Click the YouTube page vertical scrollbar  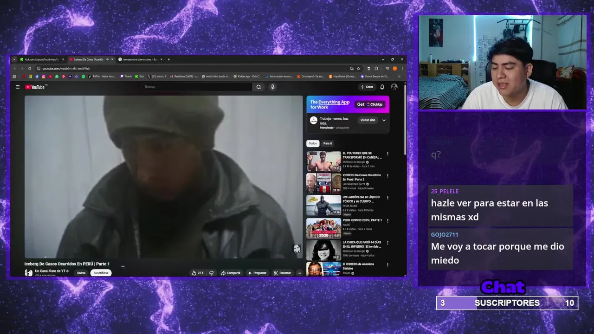point(405,121)
